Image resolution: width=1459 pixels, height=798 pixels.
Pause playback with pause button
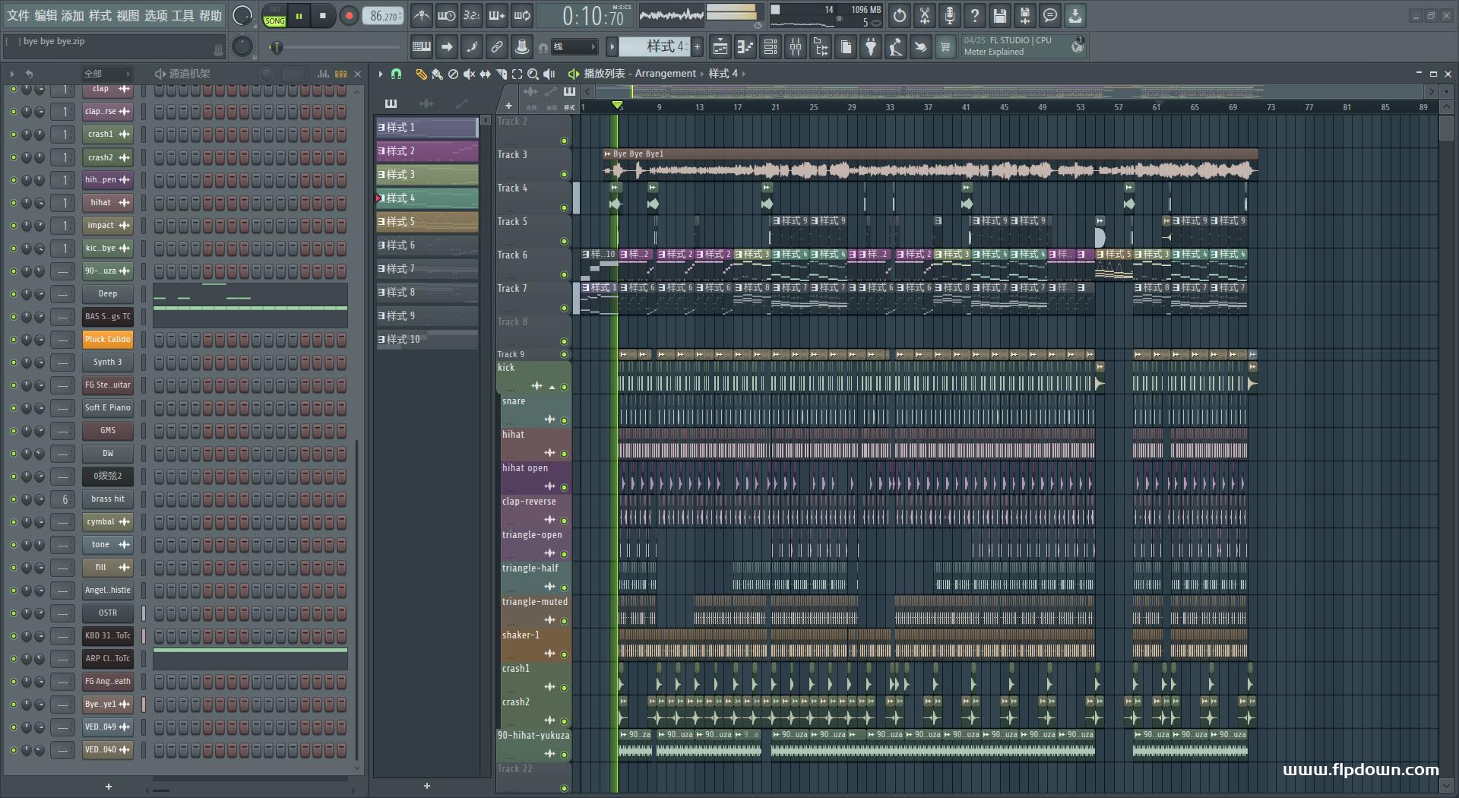point(299,16)
